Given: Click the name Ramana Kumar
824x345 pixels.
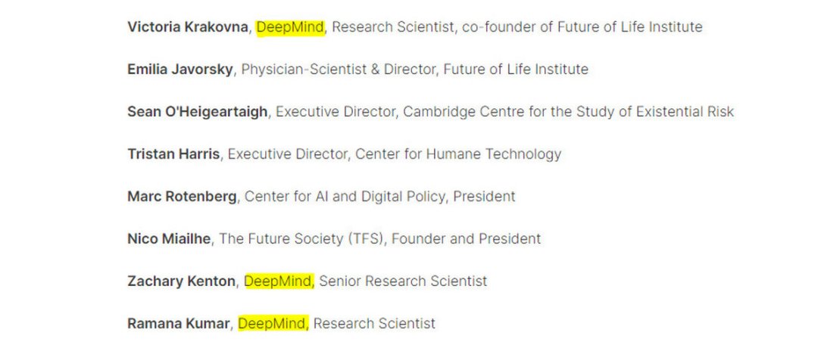Looking at the screenshot, I should coord(178,324).
